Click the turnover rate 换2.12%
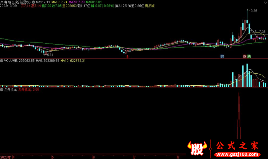268x159 pixels. (121, 6)
